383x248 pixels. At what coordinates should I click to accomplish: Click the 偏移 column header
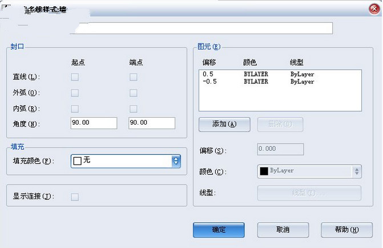(x=209, y=63)
